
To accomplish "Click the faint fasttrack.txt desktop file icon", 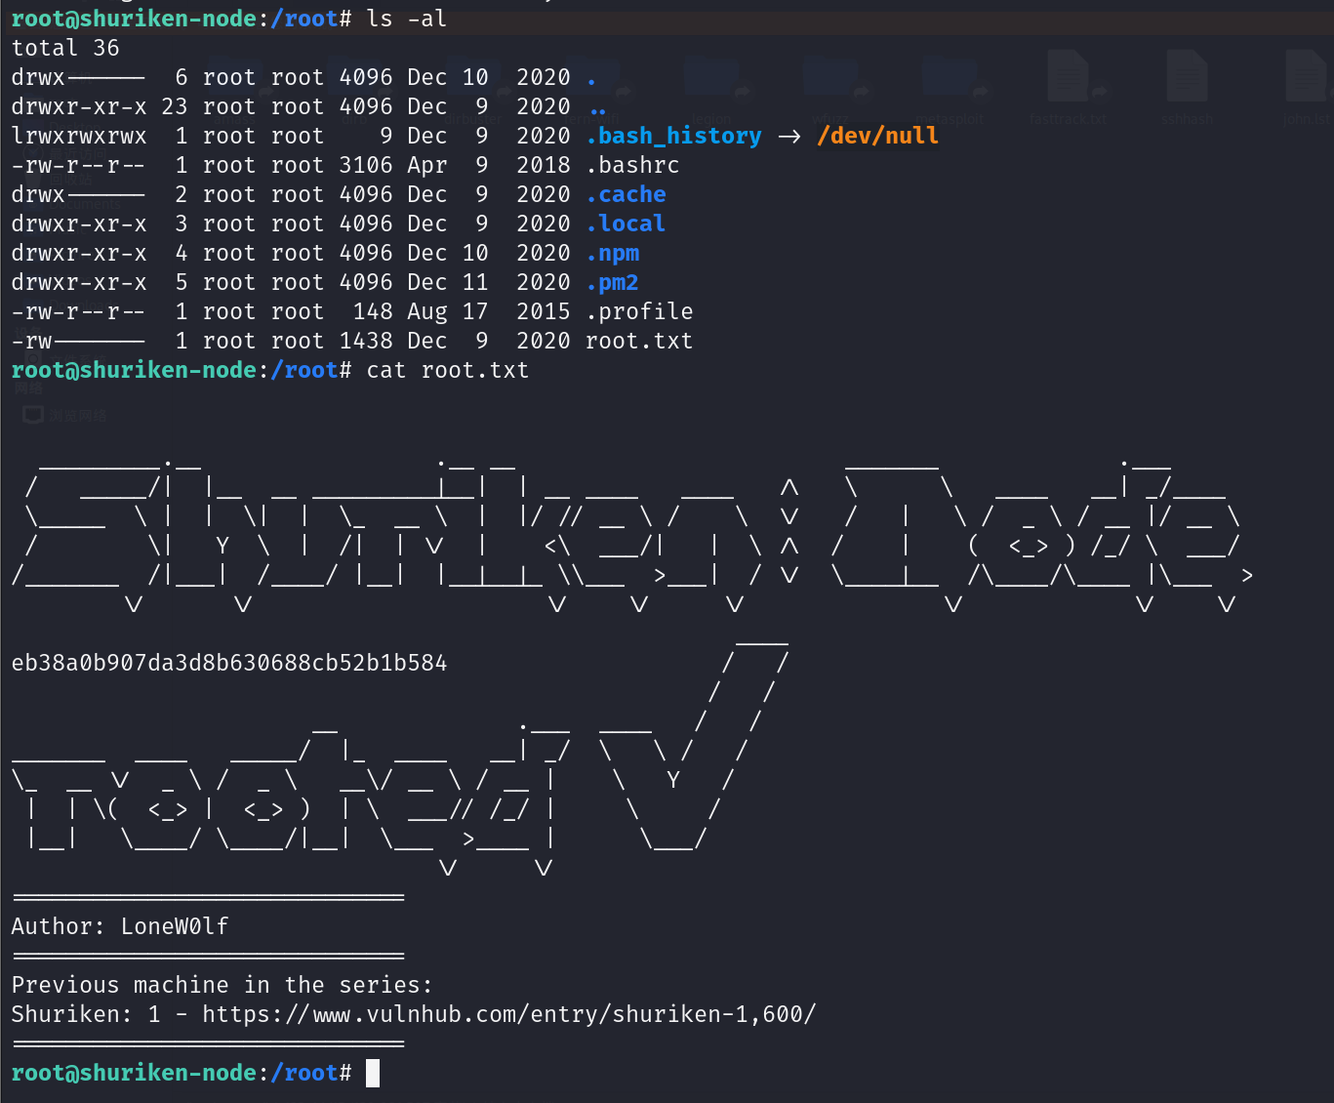I will tap(1069, 78).
